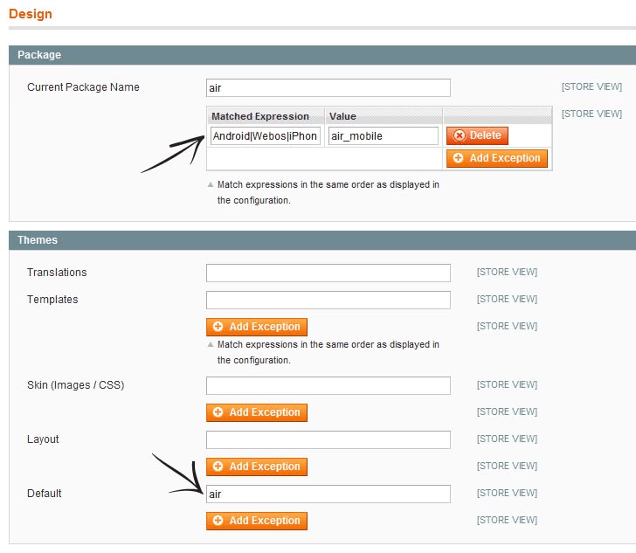Edit the Matched Expression field with Android|Webos|iPhon
Viewport: 636px width, 553px height.
[x=266, y=136]
